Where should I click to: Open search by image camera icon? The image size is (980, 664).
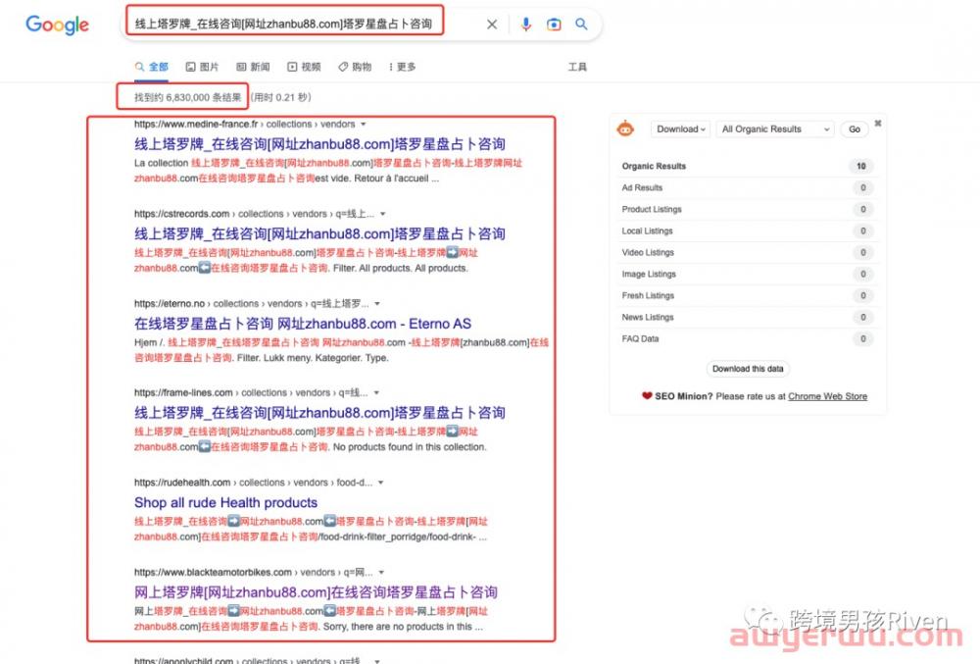[x=554, y=25]
